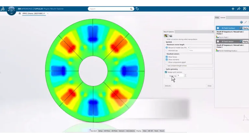The height and width of the screenshot is (139, 249).
Task: Open the Setup toolbar tab
Action: coord(101,131)
